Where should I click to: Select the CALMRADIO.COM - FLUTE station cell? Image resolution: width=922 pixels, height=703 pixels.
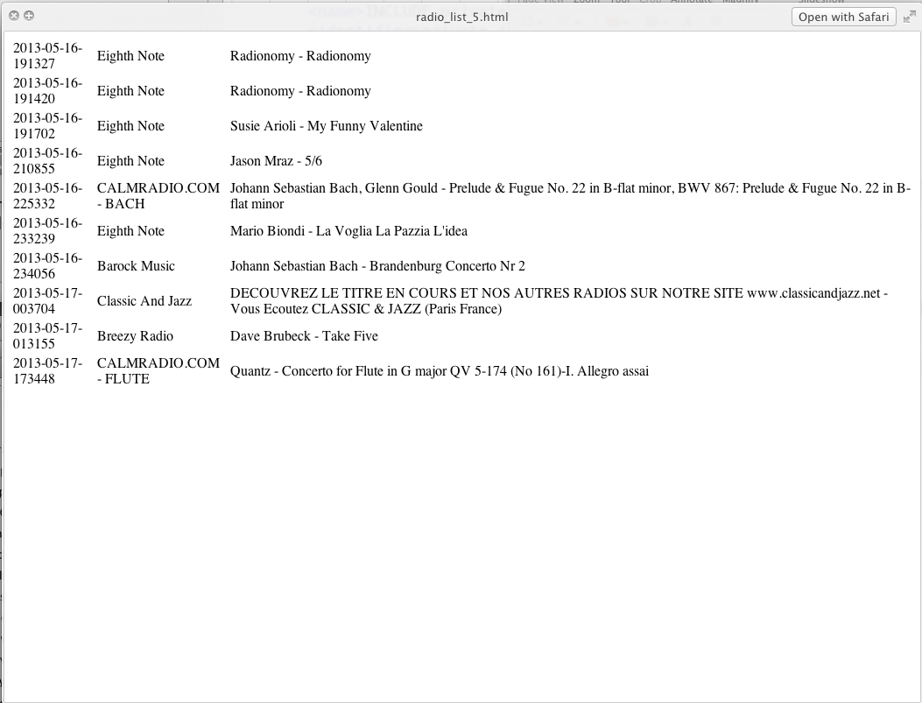tap(158, 371)
